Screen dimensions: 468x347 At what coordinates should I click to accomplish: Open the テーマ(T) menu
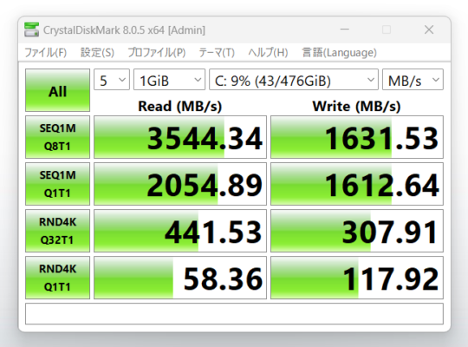(x=217, y=53)
